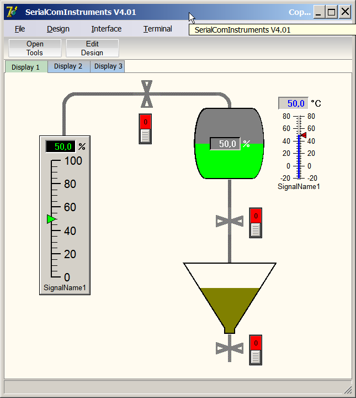The width and height of the screenshot is (356, 398).
Task: Click the Edit Design button
Action: pyautogui.click(x=92, y=48)
